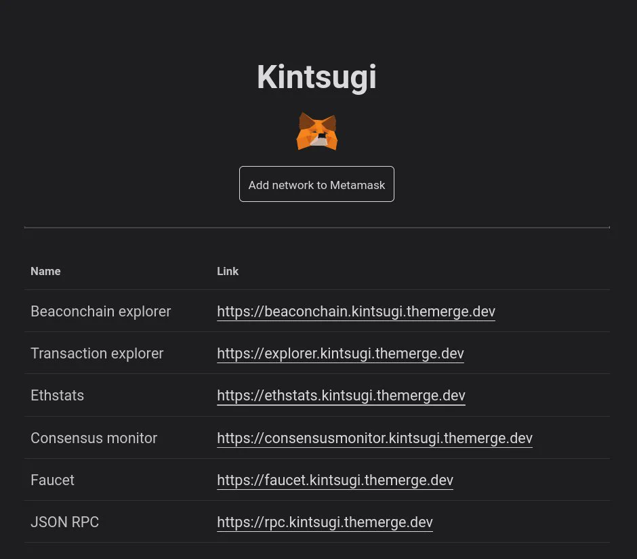Click the Kintsugi page heading
The width and height of the screenshot is (637, 559).
317,77
